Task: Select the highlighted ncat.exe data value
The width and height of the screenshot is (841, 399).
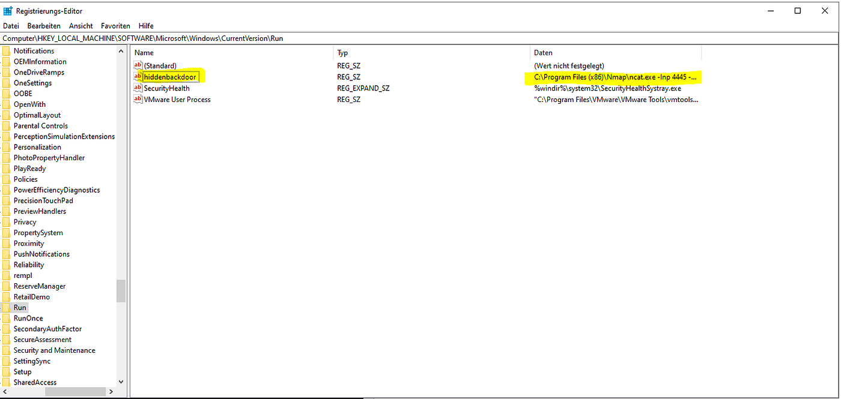Action: point(616,77)
